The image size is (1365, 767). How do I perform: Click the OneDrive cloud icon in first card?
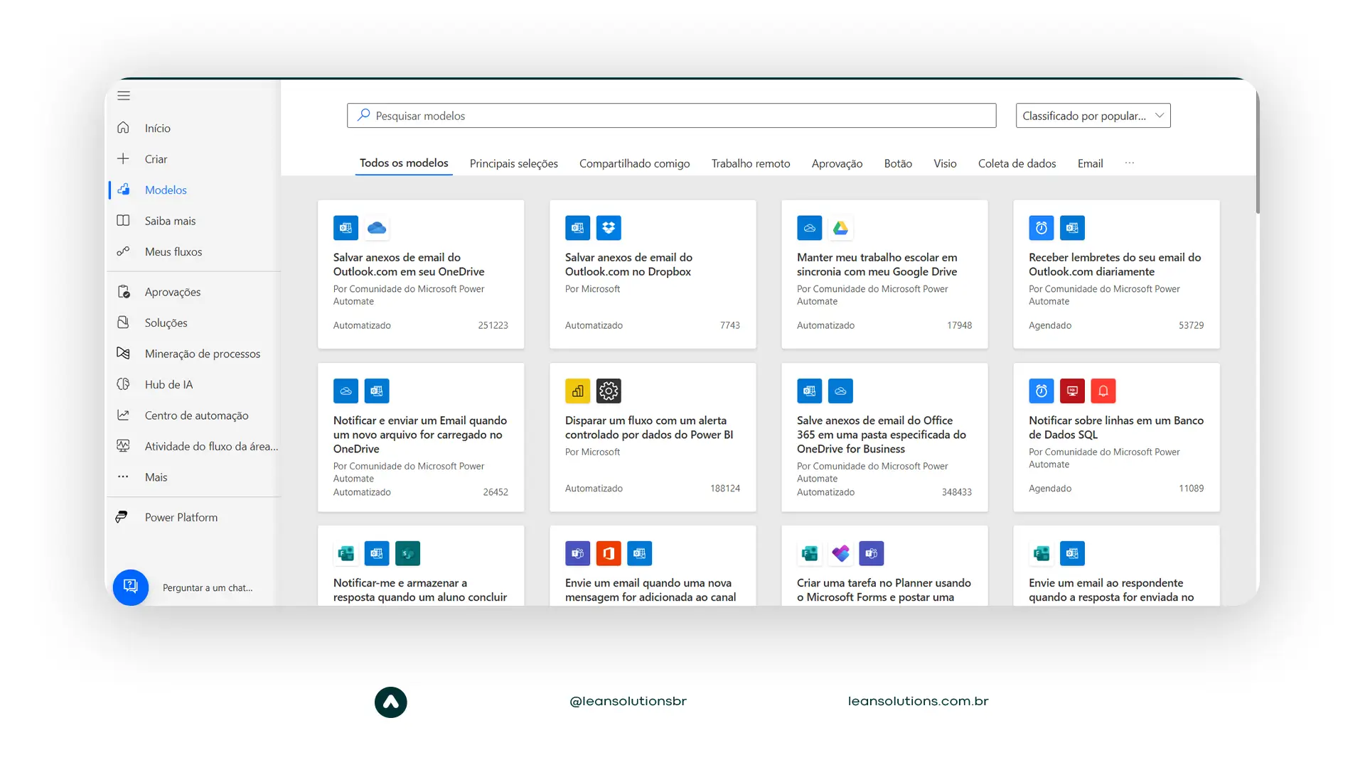tap(377, 228)
